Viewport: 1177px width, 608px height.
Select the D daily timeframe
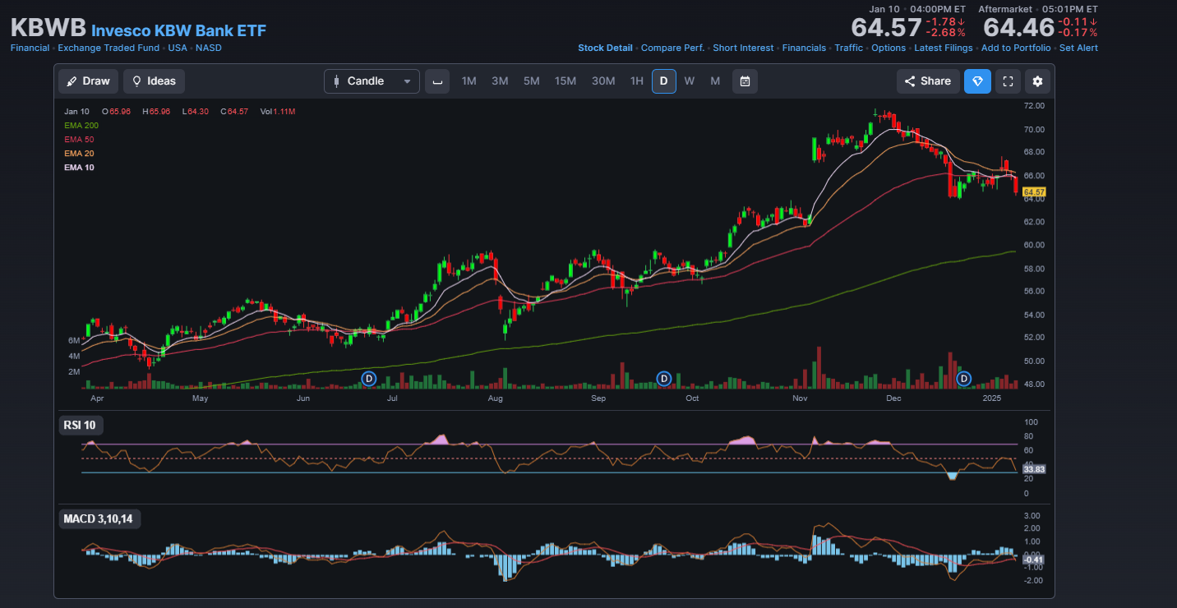pos(664,81)
